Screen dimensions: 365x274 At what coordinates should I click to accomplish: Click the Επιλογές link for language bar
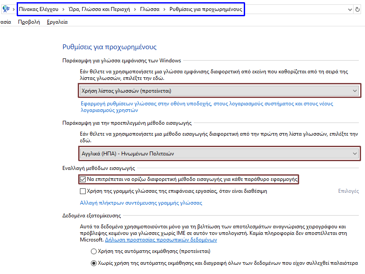[x=348, y=191]
